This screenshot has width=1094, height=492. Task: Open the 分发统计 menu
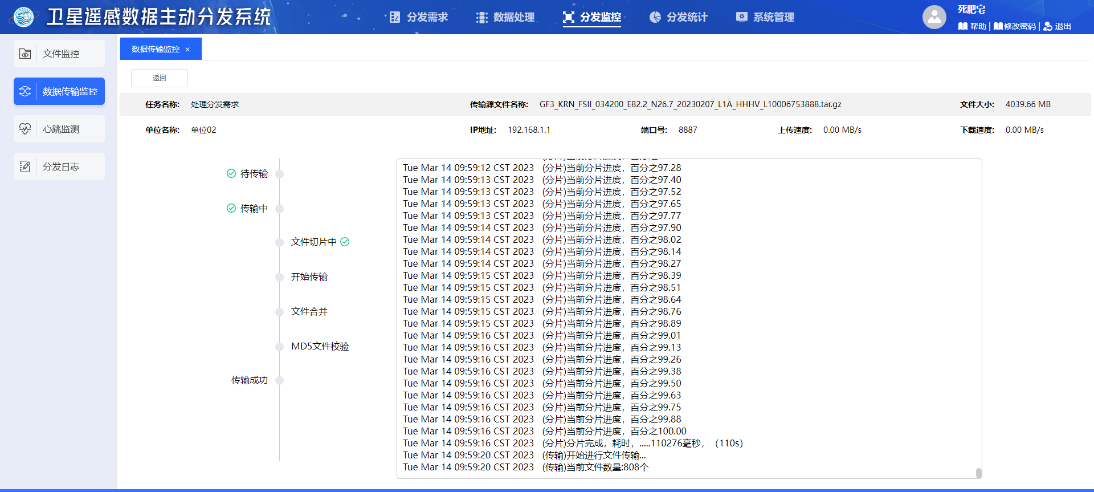pos(679,17)
